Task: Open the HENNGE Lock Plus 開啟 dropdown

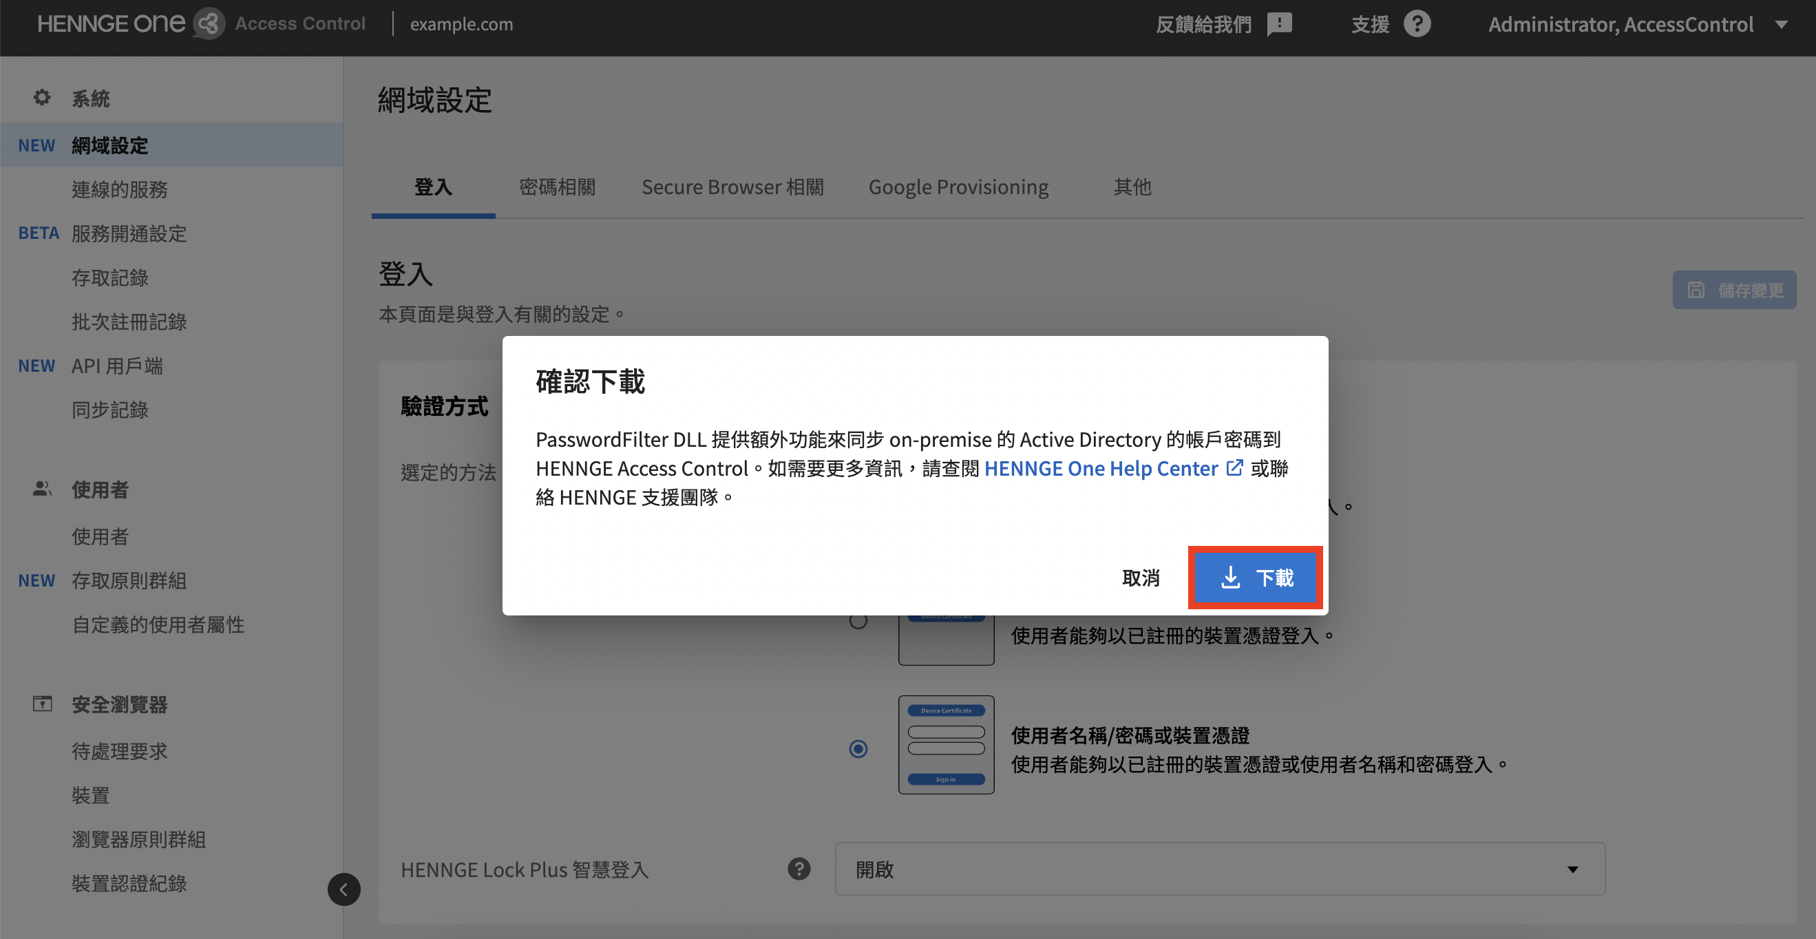Action: 1220,869
